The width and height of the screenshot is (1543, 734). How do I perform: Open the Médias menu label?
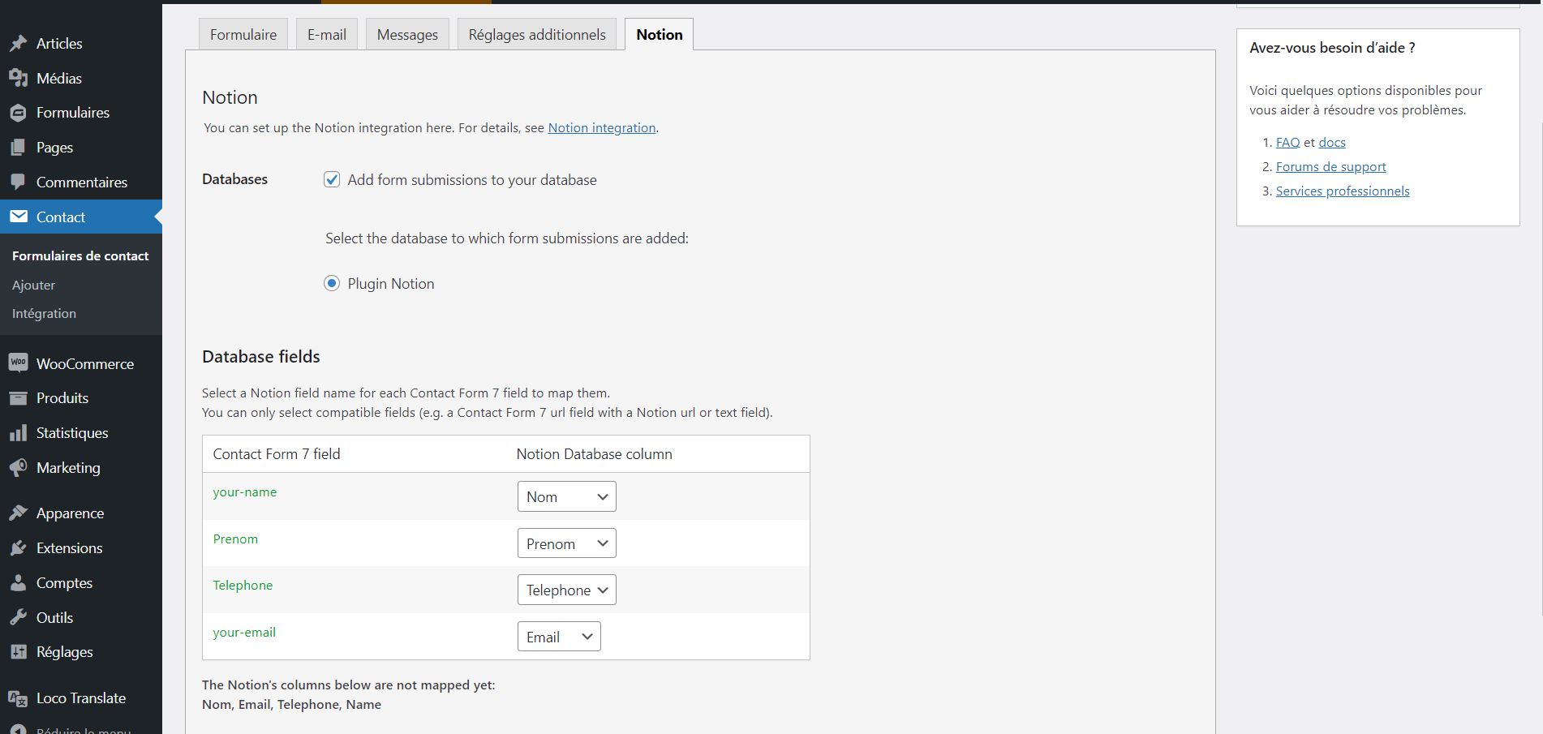[59, 79]
